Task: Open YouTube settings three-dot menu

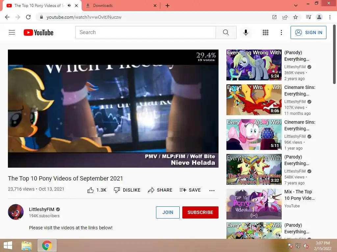Action: [x=281, y=32]
